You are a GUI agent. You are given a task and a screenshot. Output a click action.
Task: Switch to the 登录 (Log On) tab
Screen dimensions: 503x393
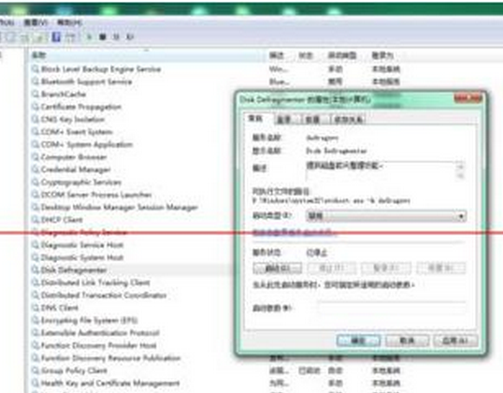click(284, 120)
